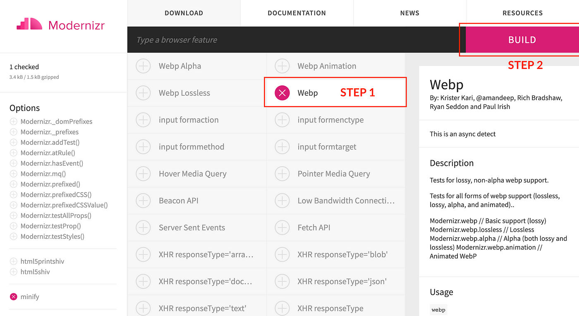Select the Server Sent Events label
The image size is (579, 316).
click(x=192, y=228)
